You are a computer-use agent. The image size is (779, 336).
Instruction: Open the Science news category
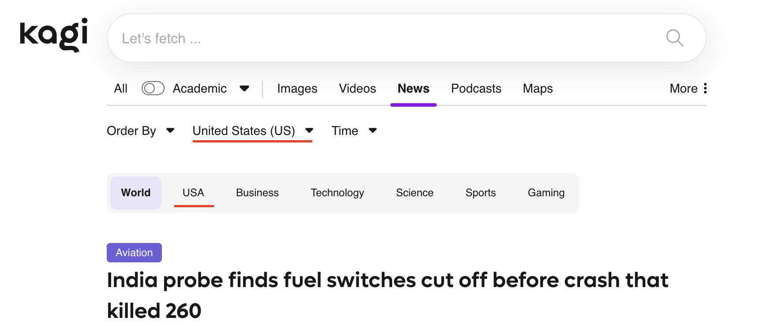coord(415,193)
